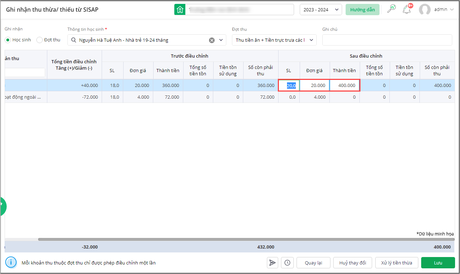Expand the admin account menu
The height and width of the screenshot is (274, 460).
(452, 10)
